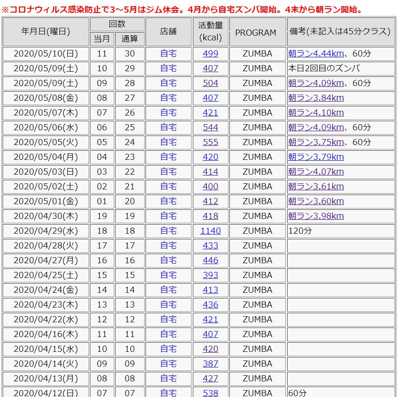Select the date cell 2020/04/30(木)
Image resolution: width=397 pixels, height=397 pixels.
coord(46,216)
